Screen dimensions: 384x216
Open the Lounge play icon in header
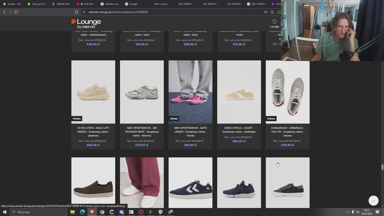[274, 23]
